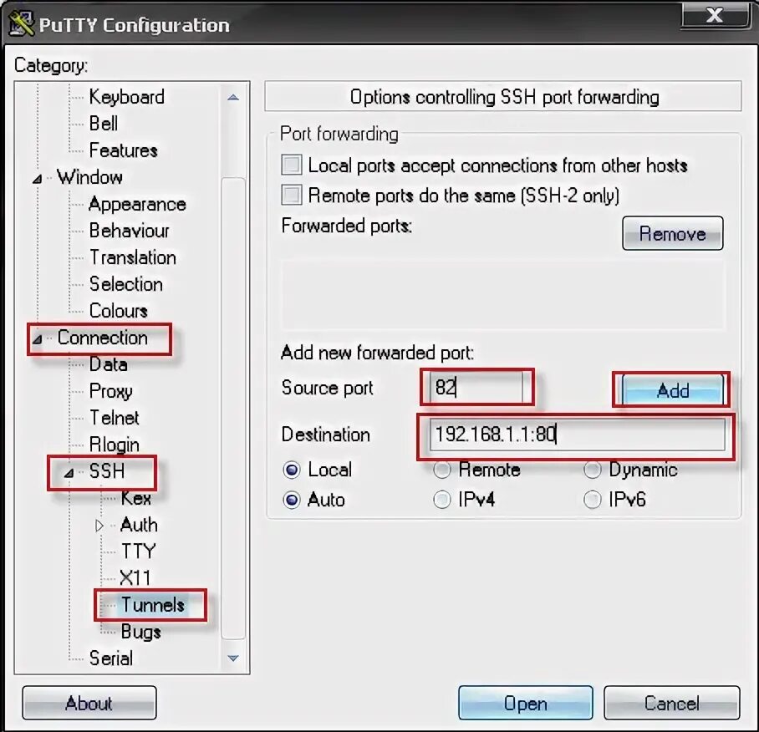Select Keyboard in the category tree
This screenshot has height=732, width=759.
pyautogui.click(x=127, y=97)
